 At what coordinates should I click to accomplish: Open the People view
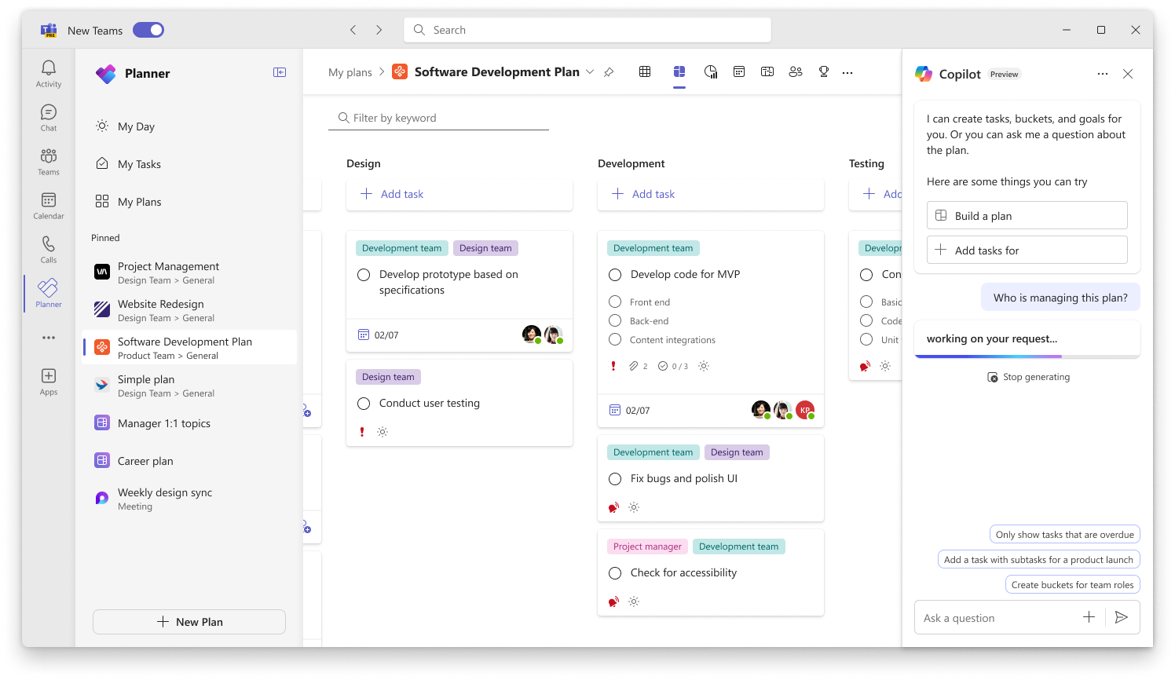796,71
